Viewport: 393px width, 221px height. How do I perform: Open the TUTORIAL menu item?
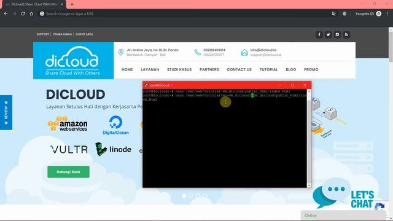coord(268,69)
